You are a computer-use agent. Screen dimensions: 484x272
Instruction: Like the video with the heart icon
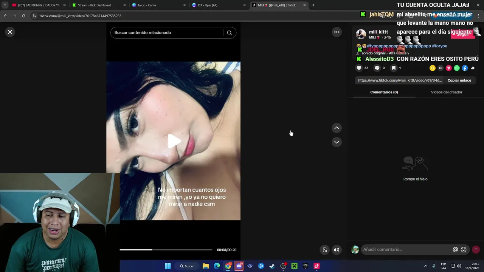[359, 68]
